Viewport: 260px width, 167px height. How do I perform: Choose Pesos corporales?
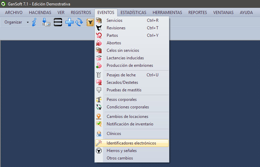click(132, 100)
